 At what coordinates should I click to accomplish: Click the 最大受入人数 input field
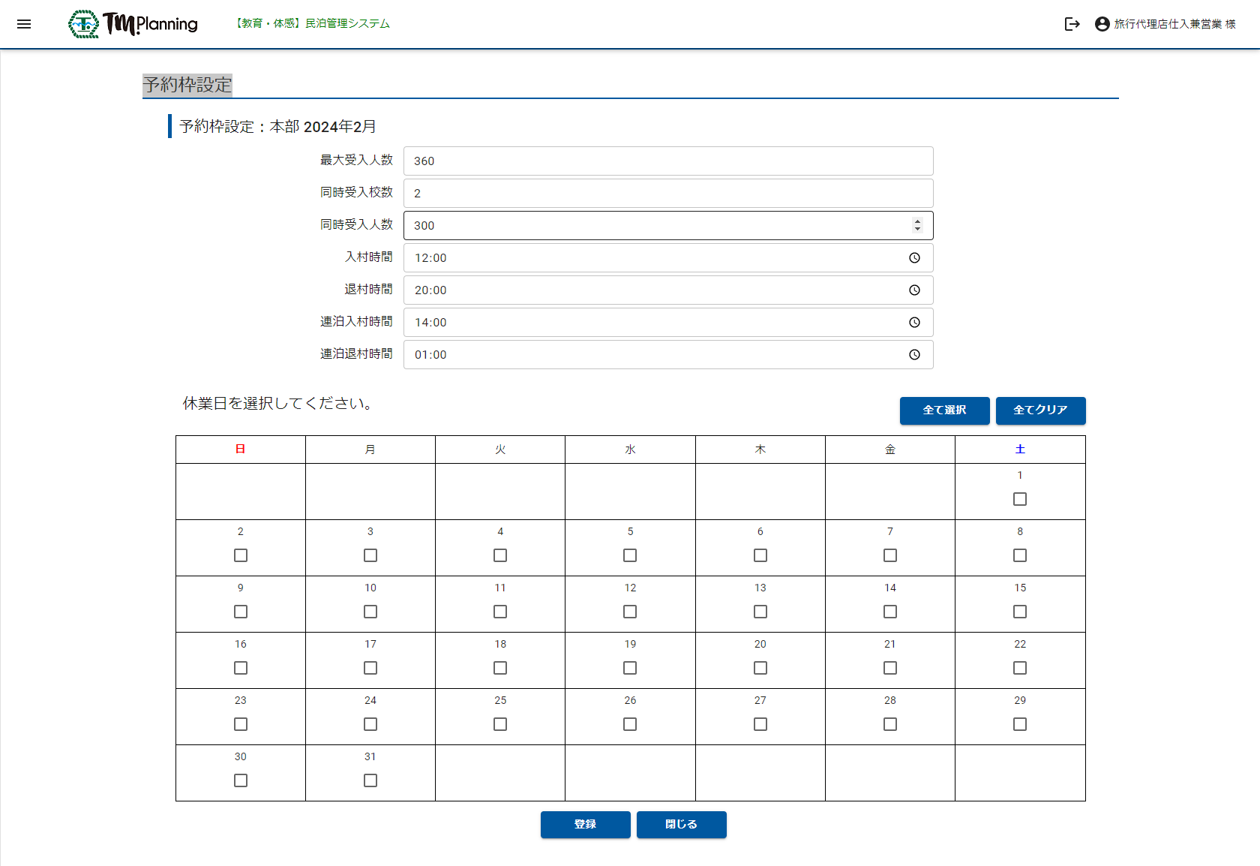tap(667, 161)
